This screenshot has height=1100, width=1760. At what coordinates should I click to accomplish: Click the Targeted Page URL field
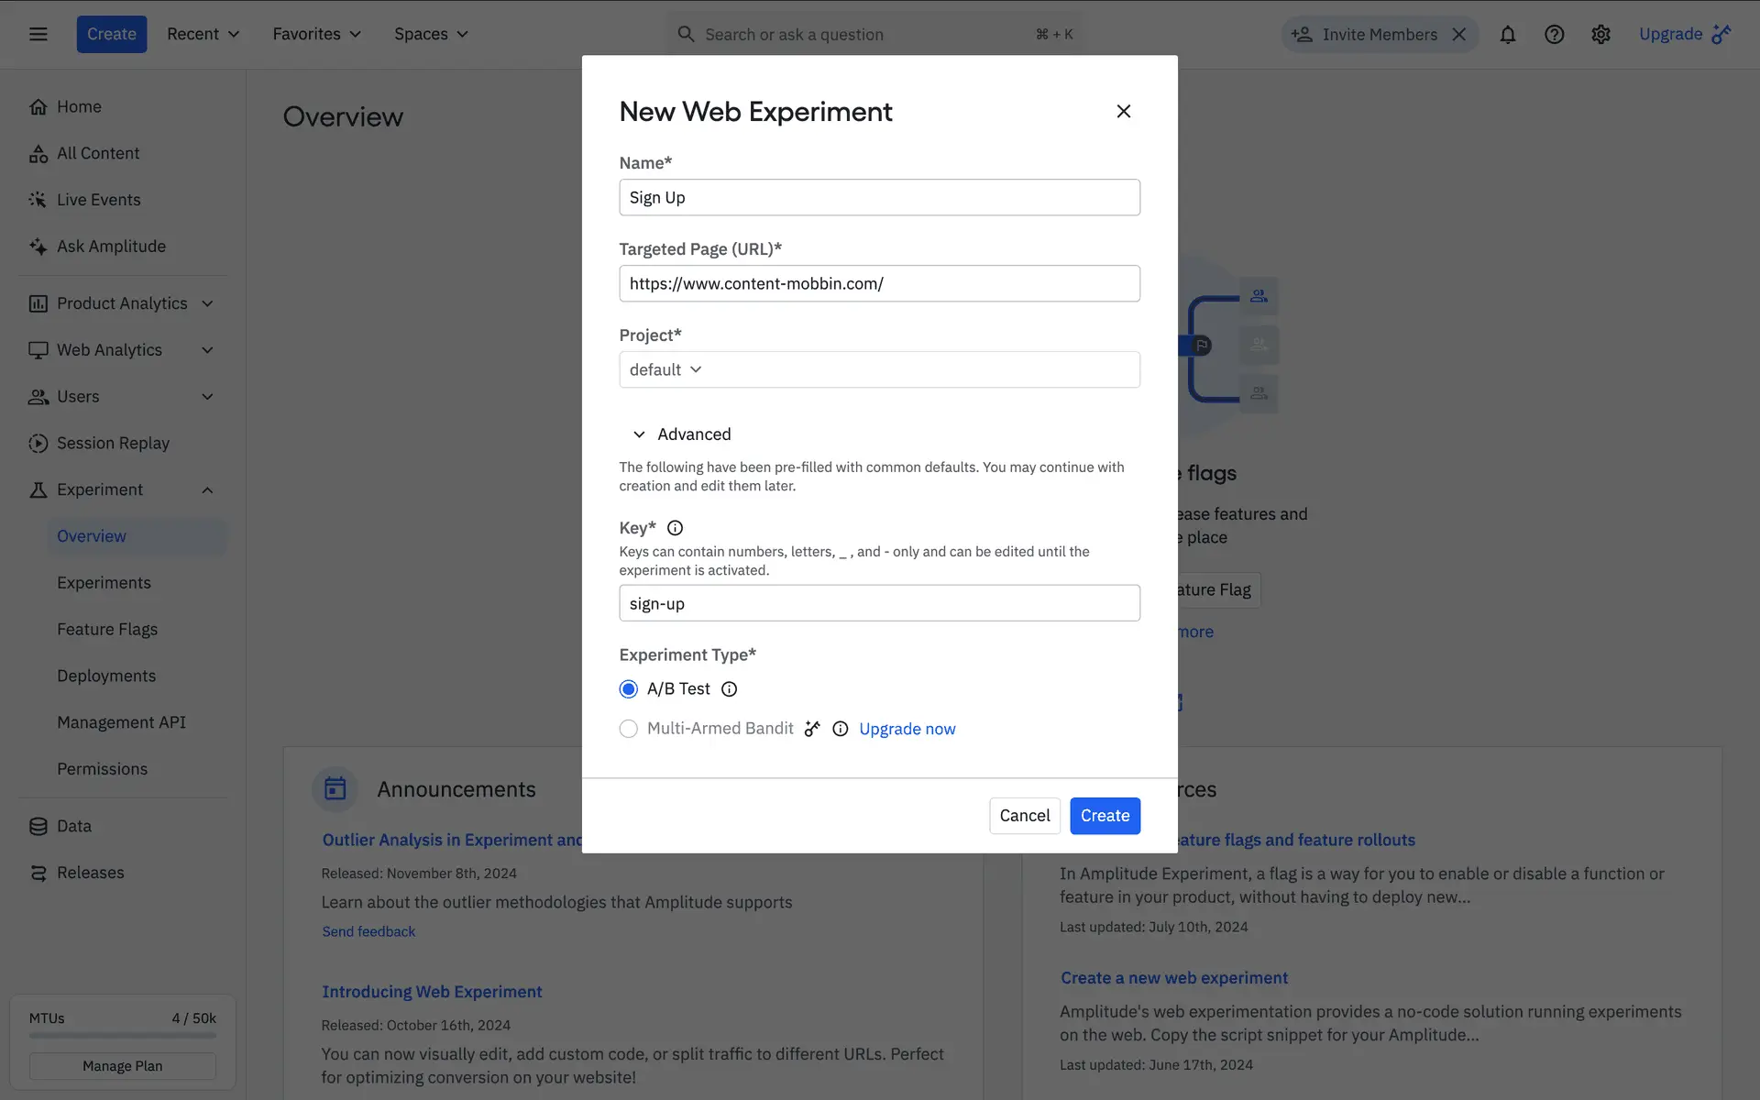coord(879,284)
